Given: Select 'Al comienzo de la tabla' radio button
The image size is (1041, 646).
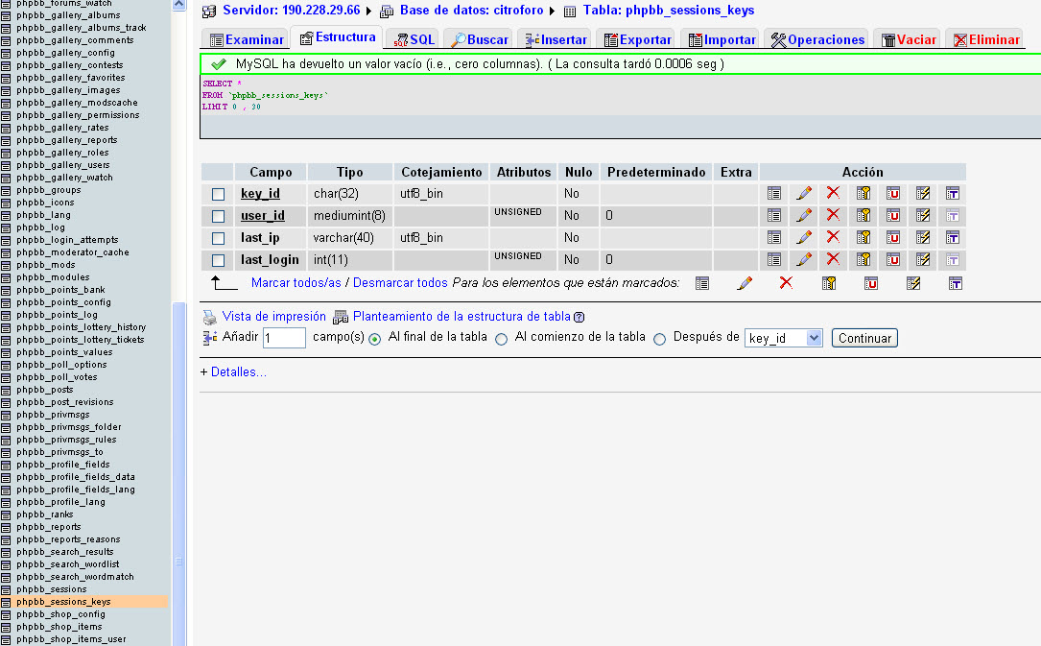Looking at the screenshot, I should (501, 339).
